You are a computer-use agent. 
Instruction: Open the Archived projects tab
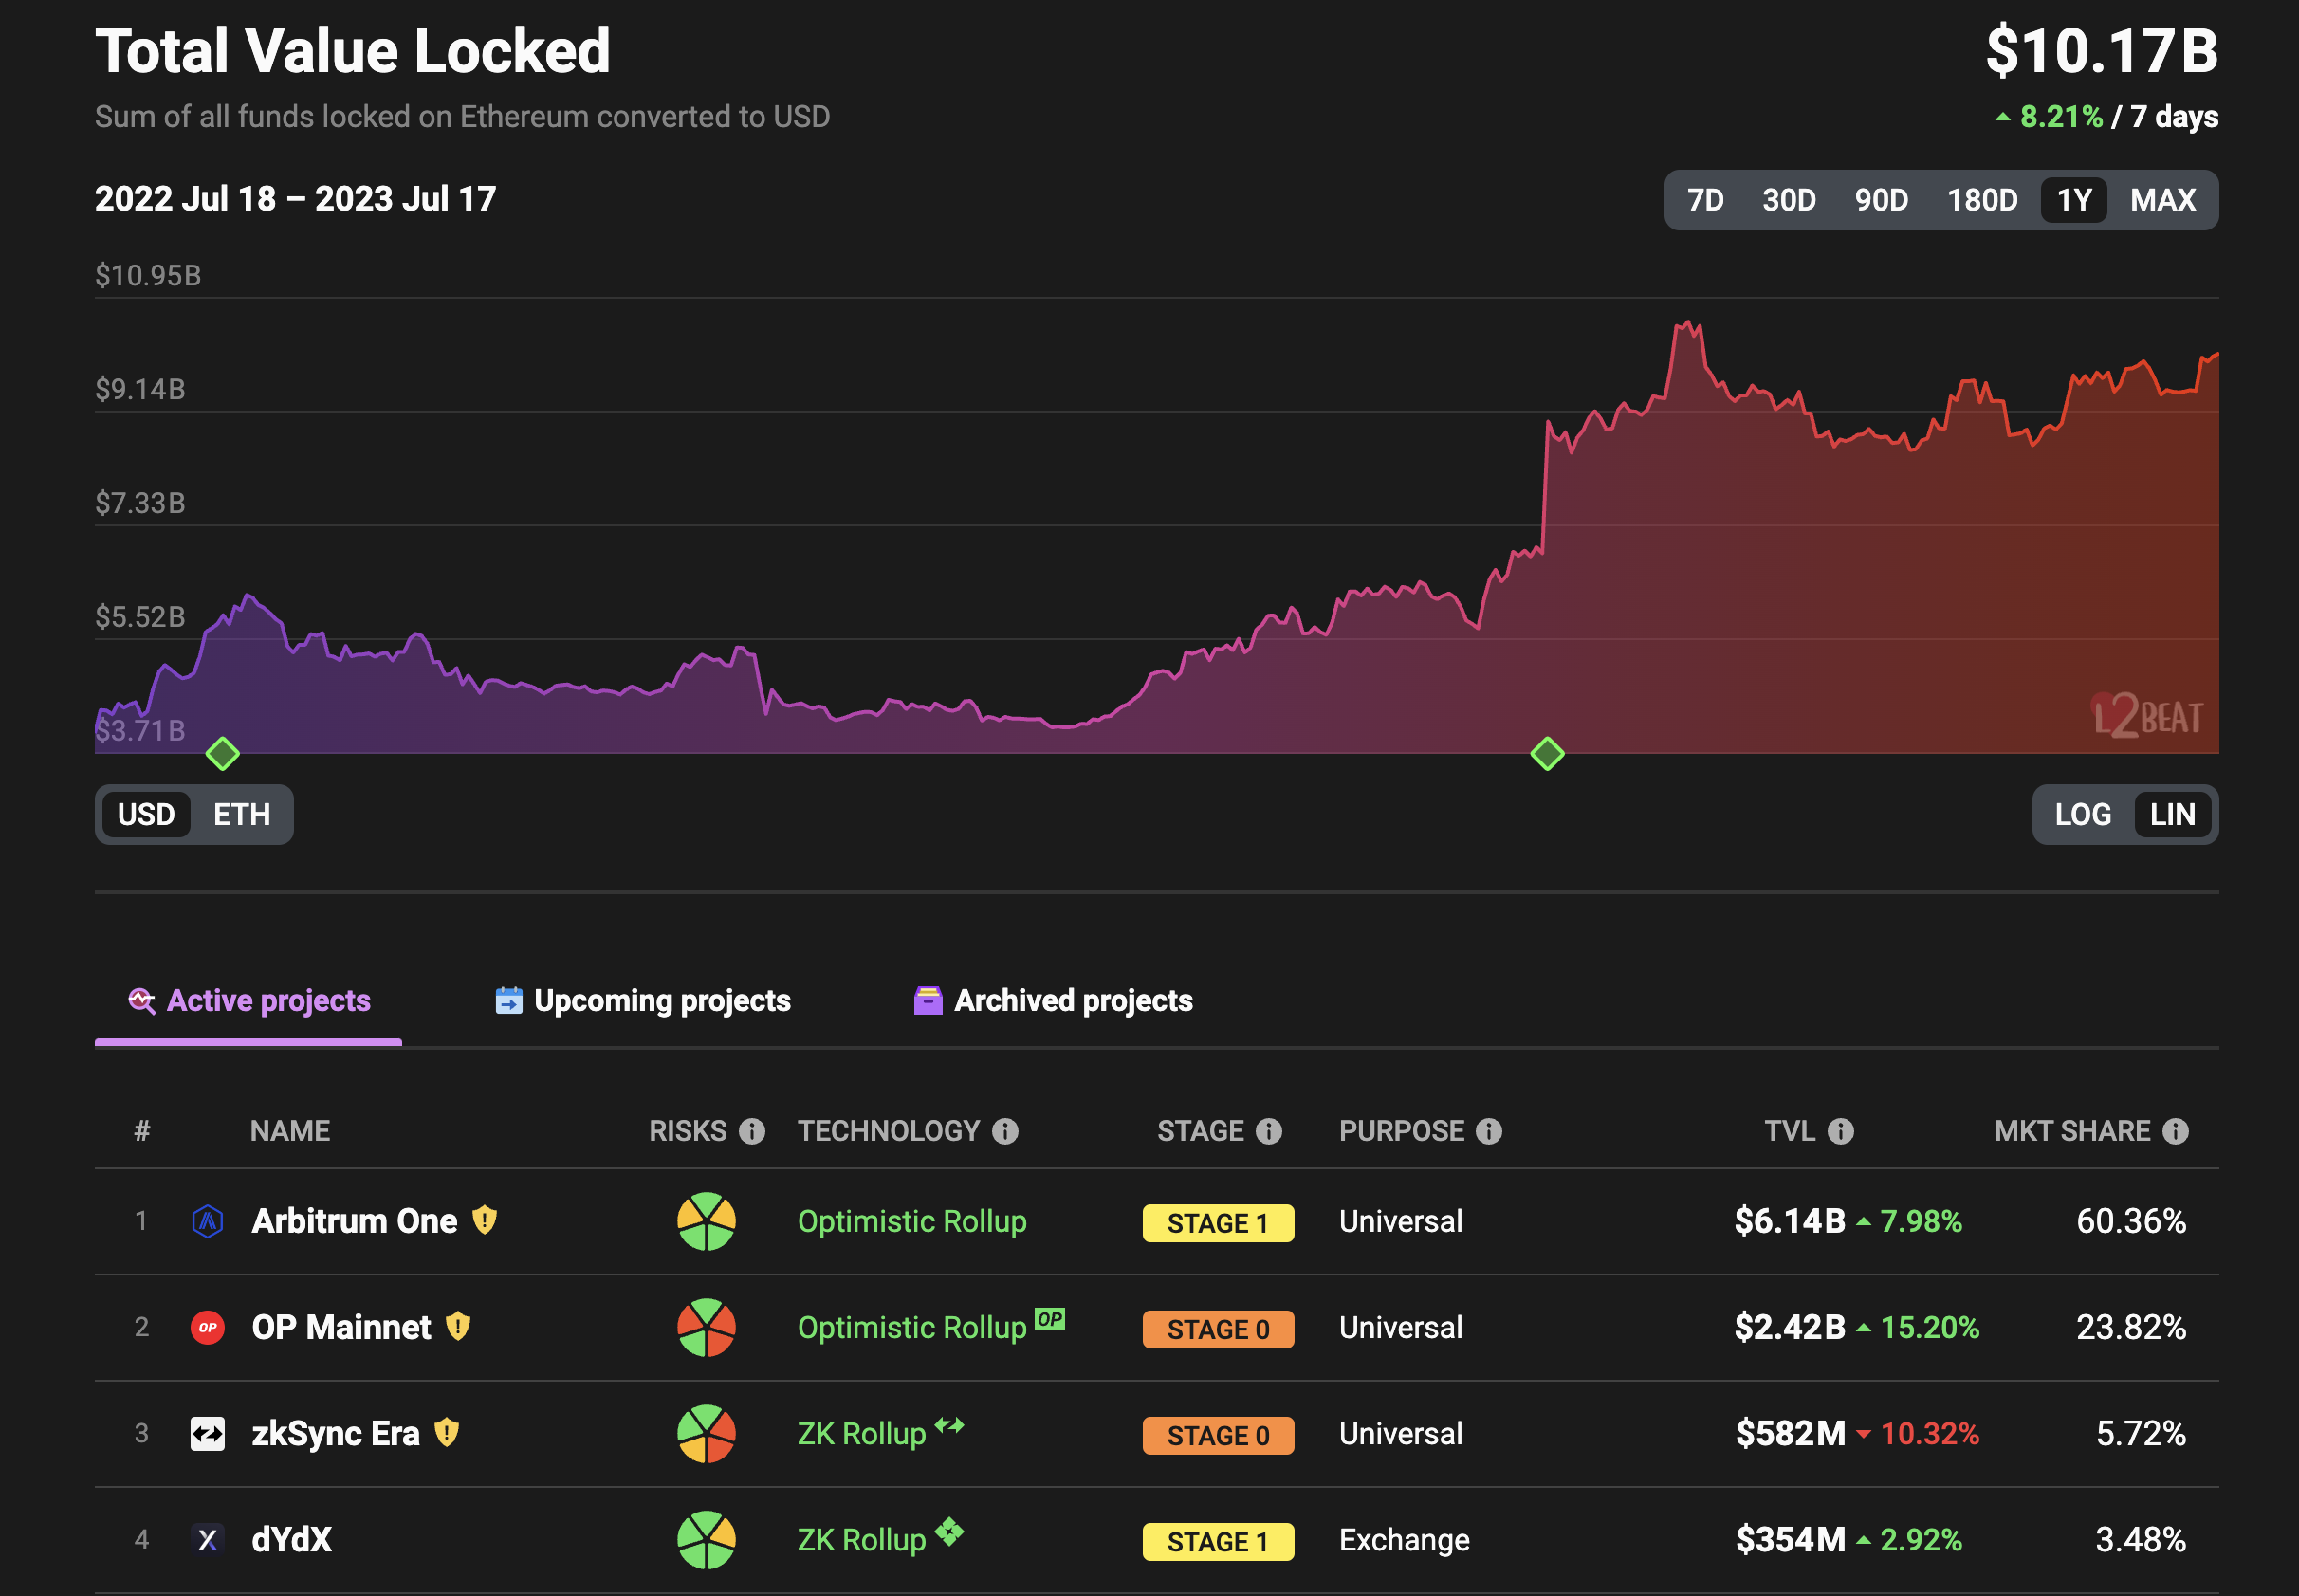point(1053,1001)
